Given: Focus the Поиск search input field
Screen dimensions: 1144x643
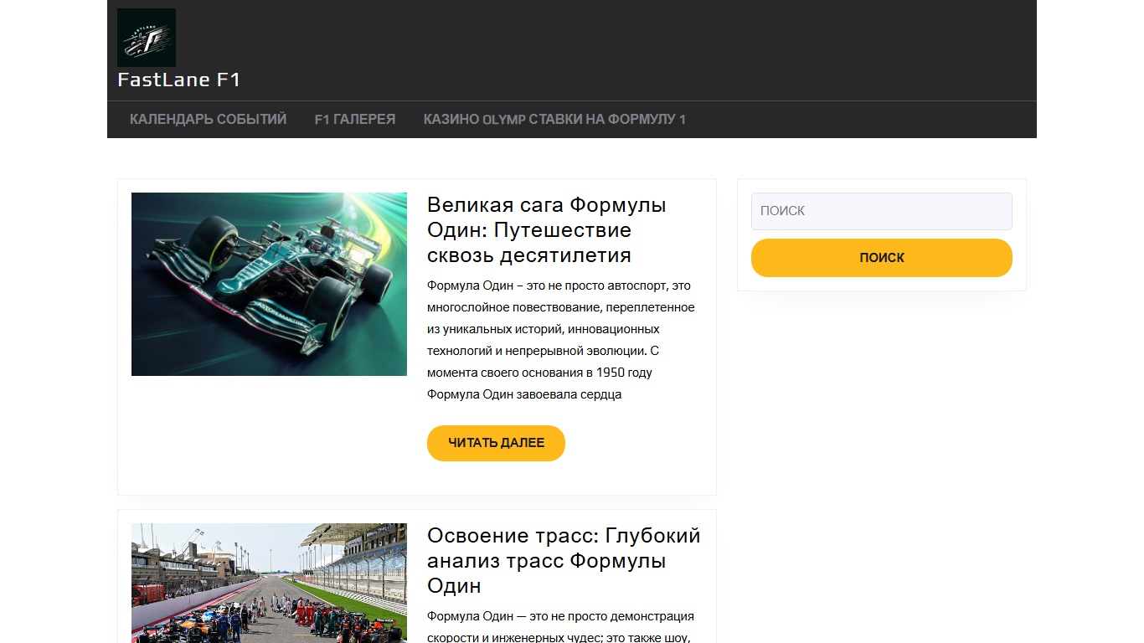Looking at the screenshot, I should (882, 211).
